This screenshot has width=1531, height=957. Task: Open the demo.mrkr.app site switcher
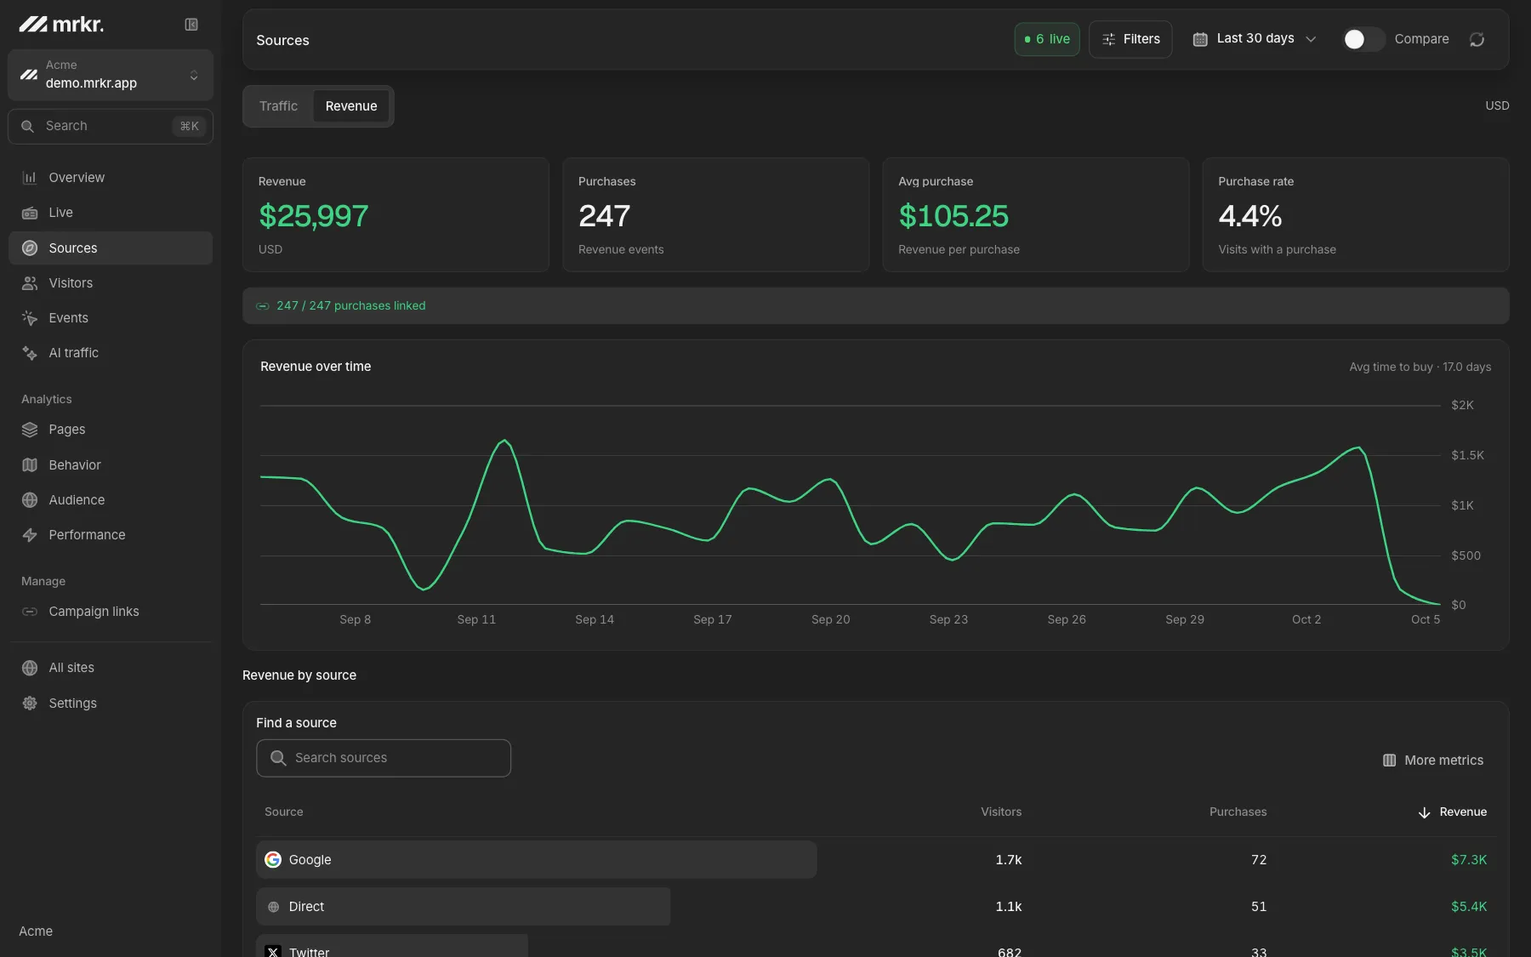click(x=111, y=75)
